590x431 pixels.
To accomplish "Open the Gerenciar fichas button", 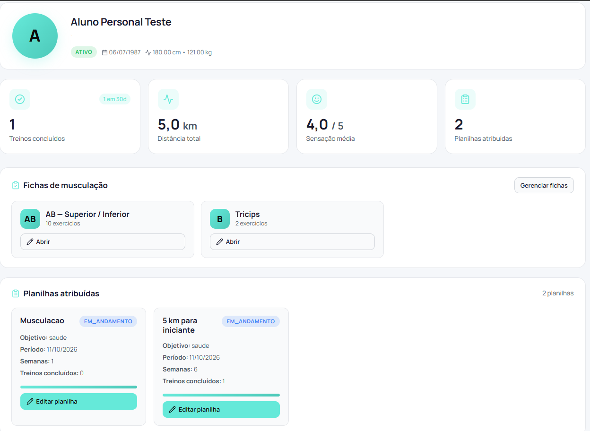I will tap(544, 185).
